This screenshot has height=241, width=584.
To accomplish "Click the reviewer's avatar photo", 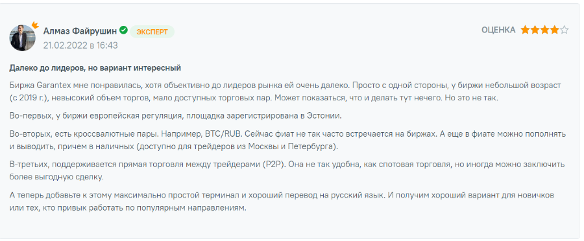I will tap(22, 38).
